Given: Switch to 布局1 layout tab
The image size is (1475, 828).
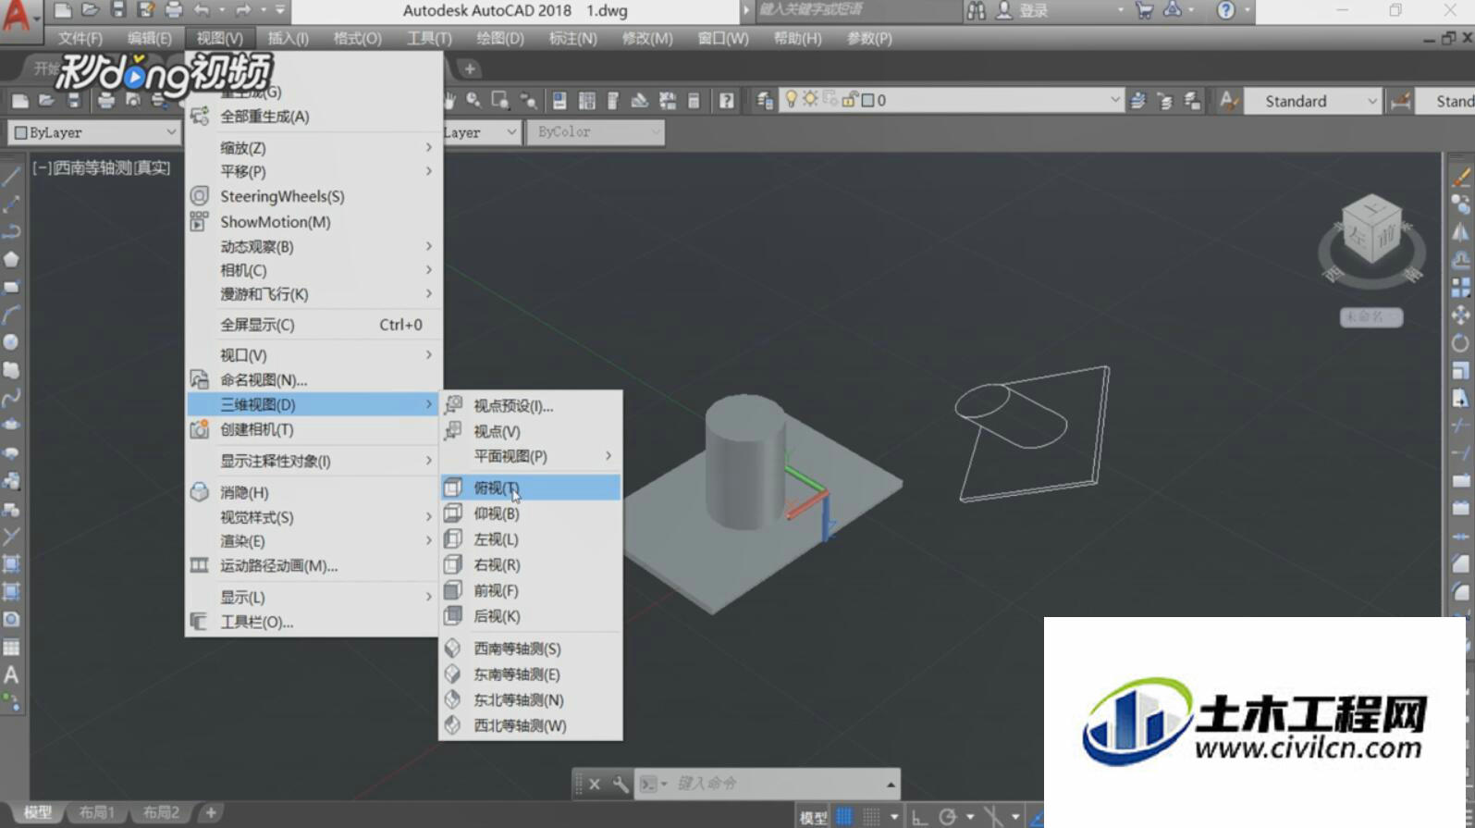Looking at the screenshot, I should click(97, 812).
